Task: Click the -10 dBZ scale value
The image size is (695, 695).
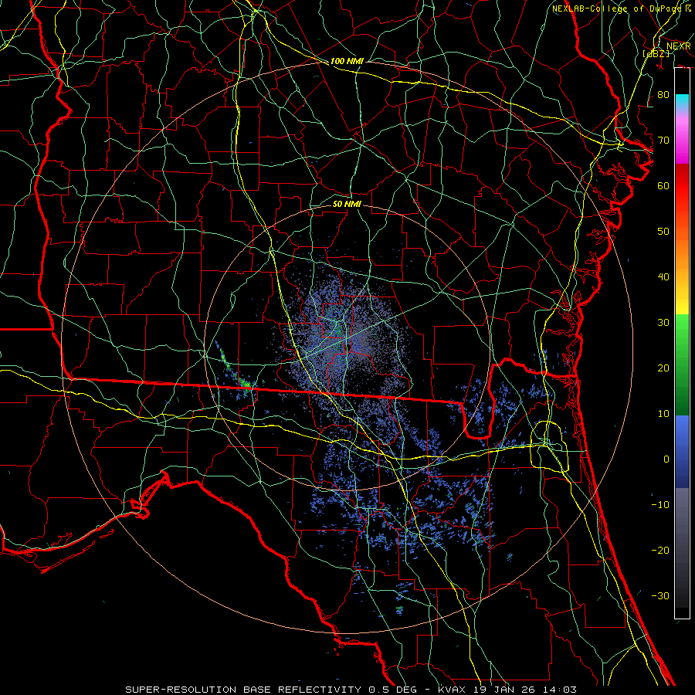Action: pos(660,504)
